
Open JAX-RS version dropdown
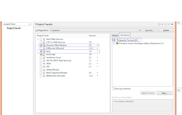[97, 60]
